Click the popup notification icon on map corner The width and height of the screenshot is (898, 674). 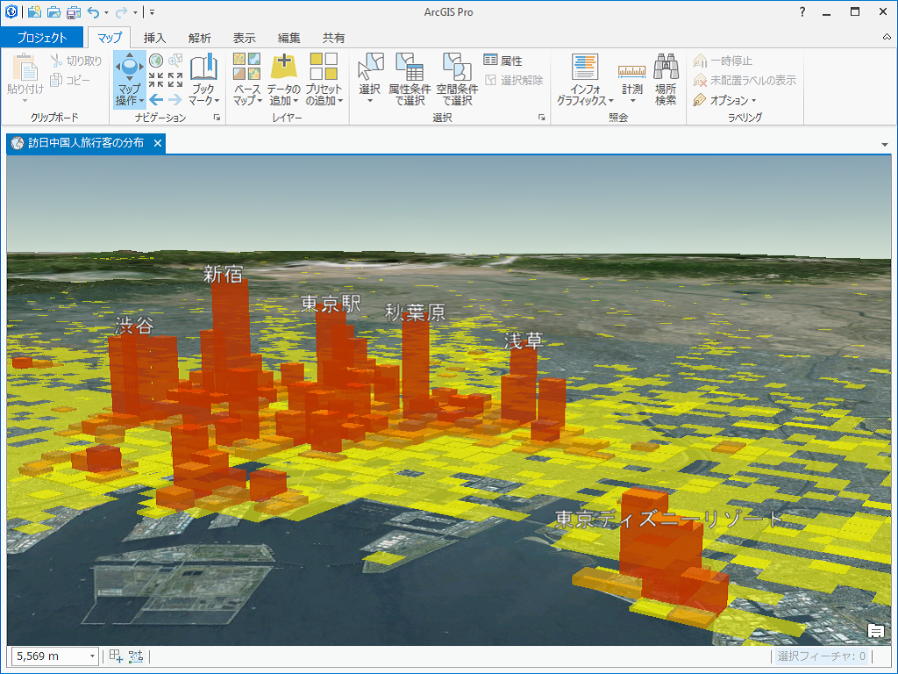tap(876, 630)
